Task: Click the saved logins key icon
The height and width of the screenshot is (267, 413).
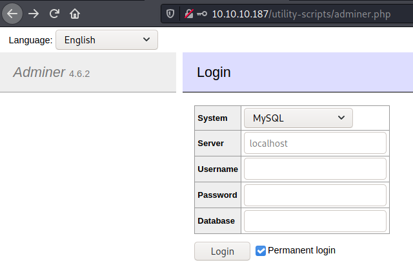Action: click(203, 13)
